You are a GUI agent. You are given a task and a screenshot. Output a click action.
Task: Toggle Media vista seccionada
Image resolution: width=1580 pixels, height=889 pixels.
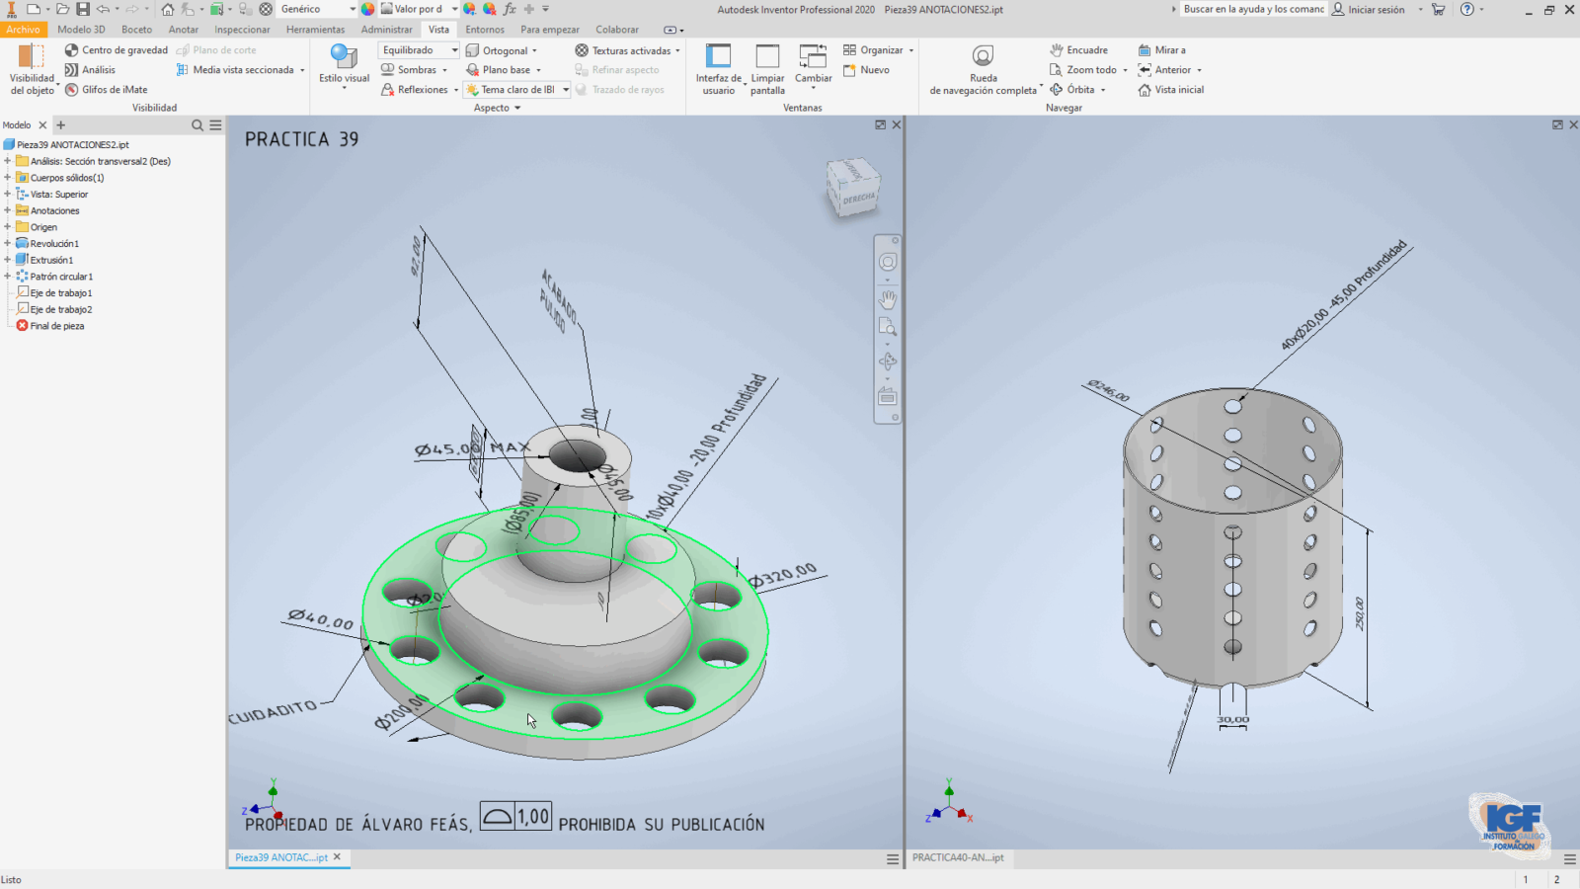click(236, 70)
